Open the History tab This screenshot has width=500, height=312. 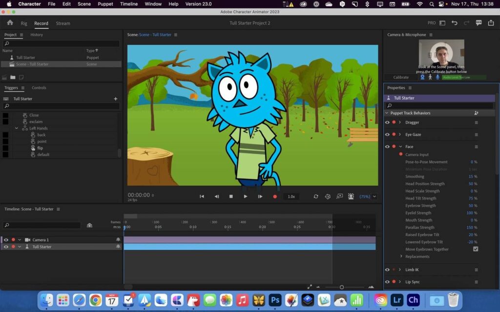(37, 35)
